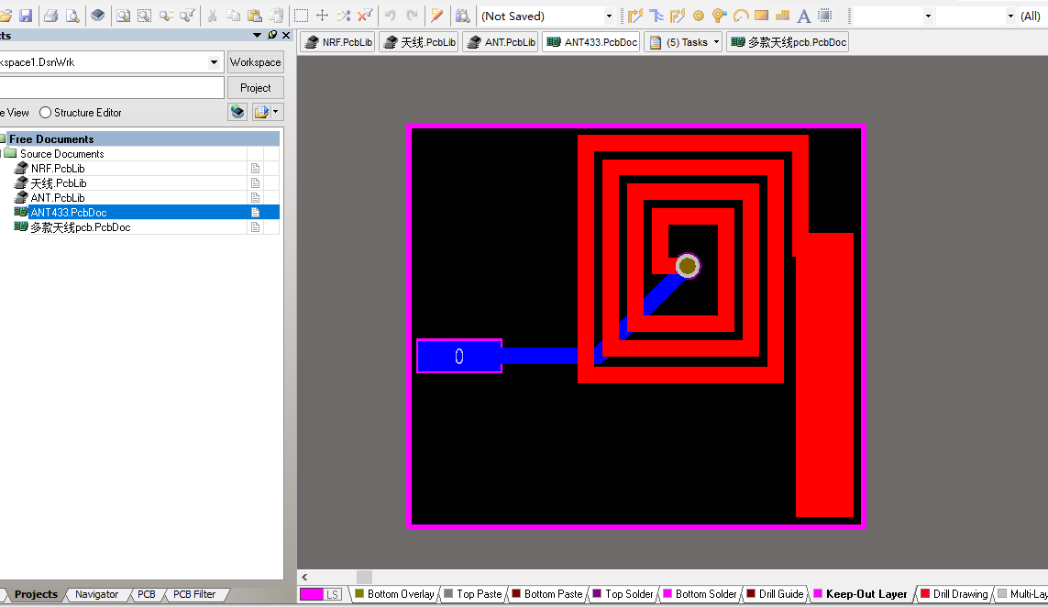The height and width of the screenshot is (607, 1048).
Task: Click the Undo arrow icon
Action: coord(391,16)
